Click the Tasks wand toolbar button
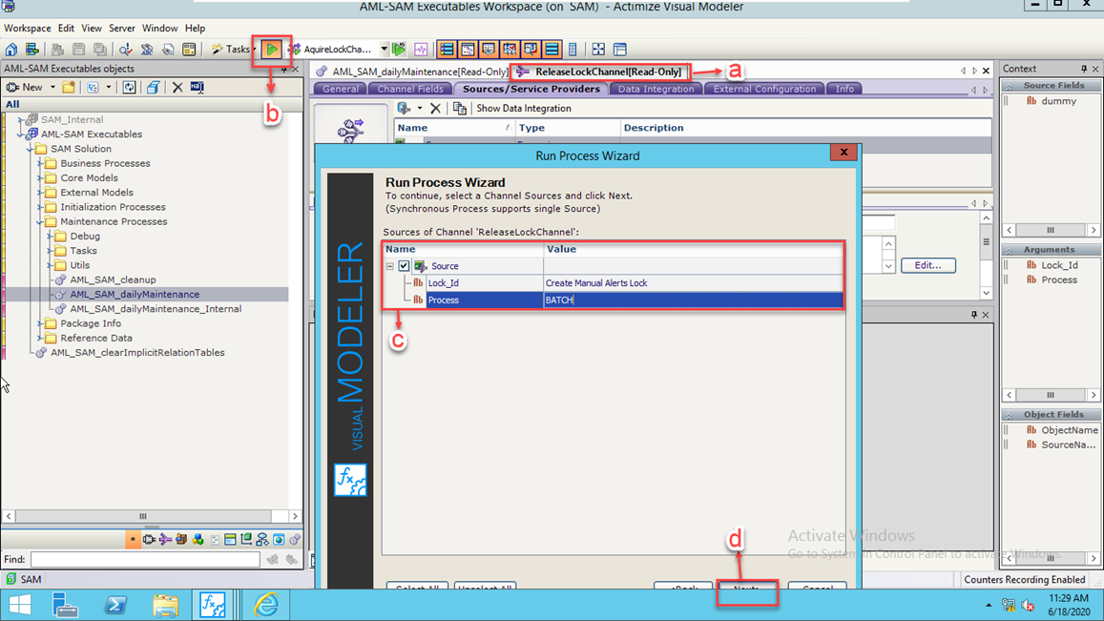The height and width of the screenshot is (621, 1104). click(x=232, y=50)
